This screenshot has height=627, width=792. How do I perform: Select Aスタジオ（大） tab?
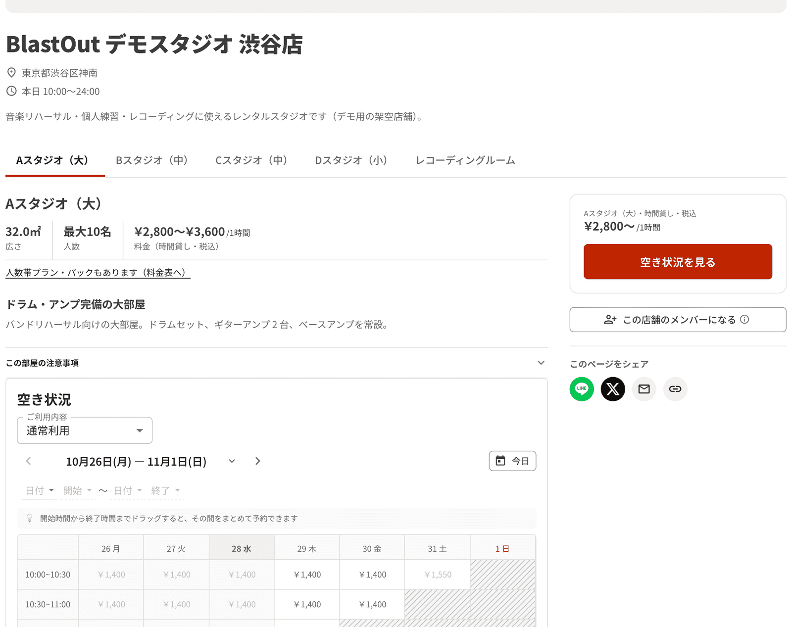pyautogui.click(x=55, y=160)
